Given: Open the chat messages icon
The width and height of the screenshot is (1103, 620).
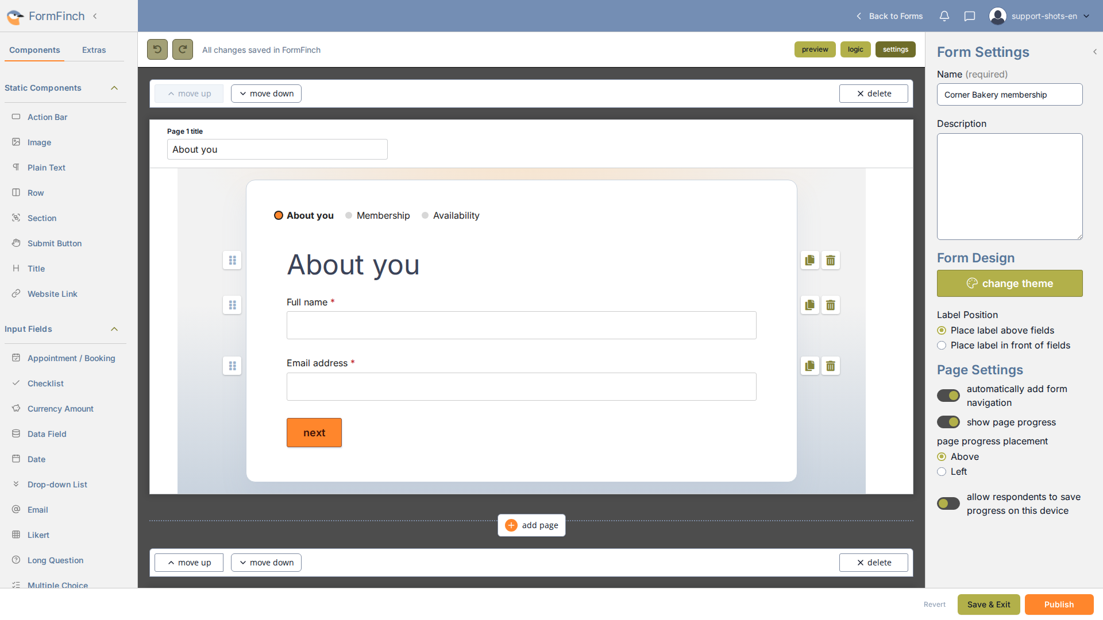Looking at the screenshot, I should [x=970, y=16].
